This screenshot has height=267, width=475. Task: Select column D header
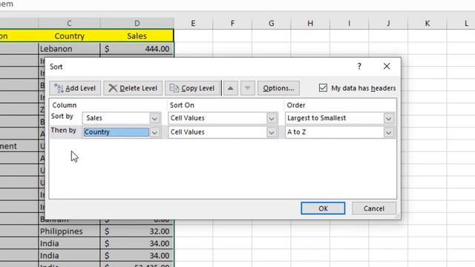[x=137, y=23]
